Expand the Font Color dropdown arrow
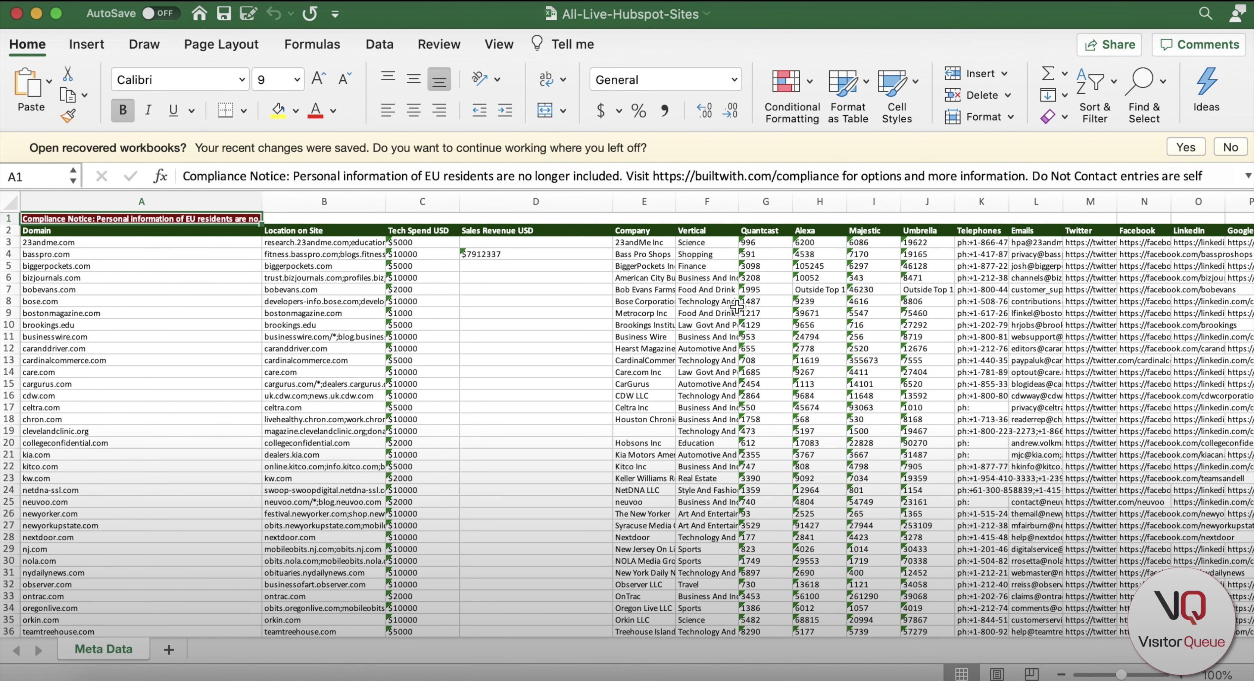This screenshot has height=681, width=1254. (333, 111)
